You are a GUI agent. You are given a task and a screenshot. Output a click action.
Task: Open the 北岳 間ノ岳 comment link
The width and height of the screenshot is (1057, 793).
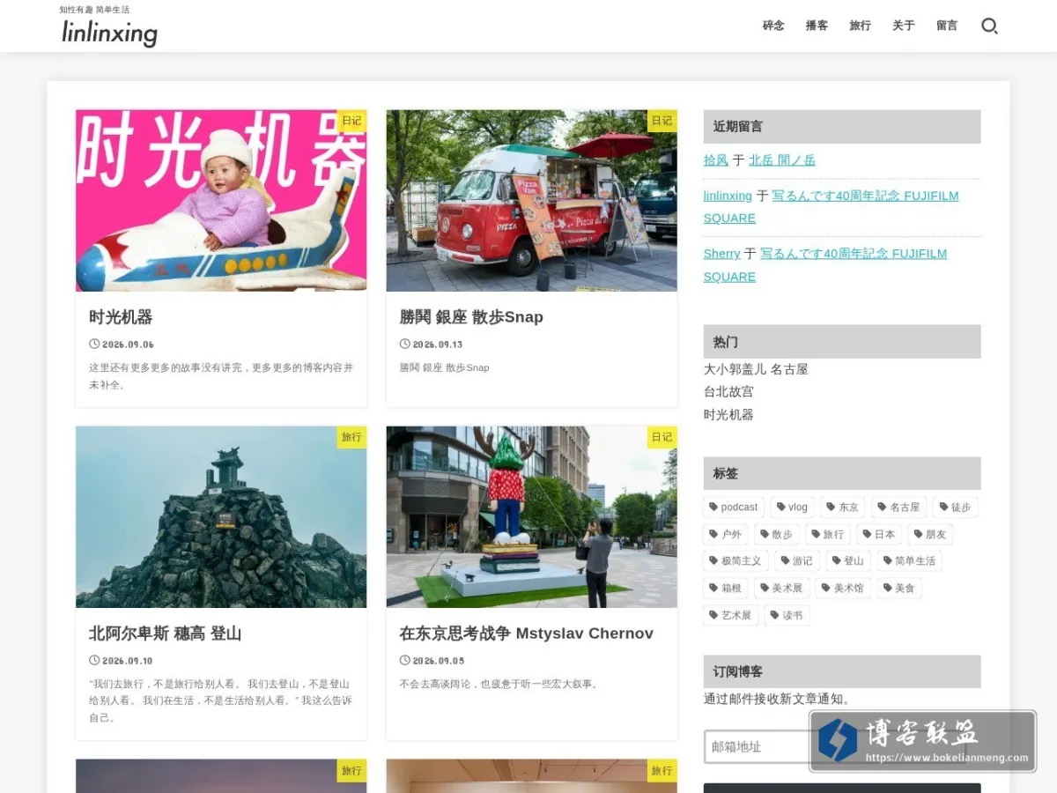tap(782, 160)
